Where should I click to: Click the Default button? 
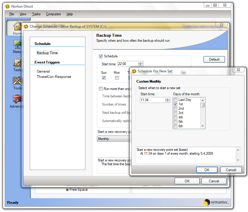(214, 59)
